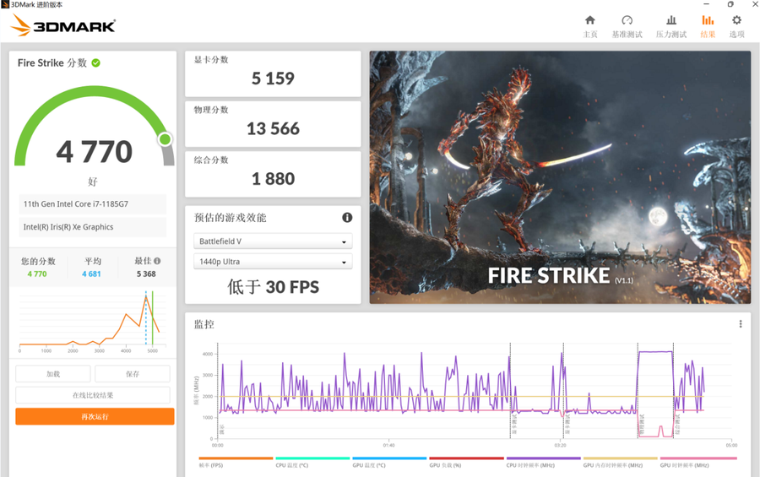Click the green validation checkmark by Fire Strike 分数
Viewport: 760px width, 477px height.
(96, 63)
